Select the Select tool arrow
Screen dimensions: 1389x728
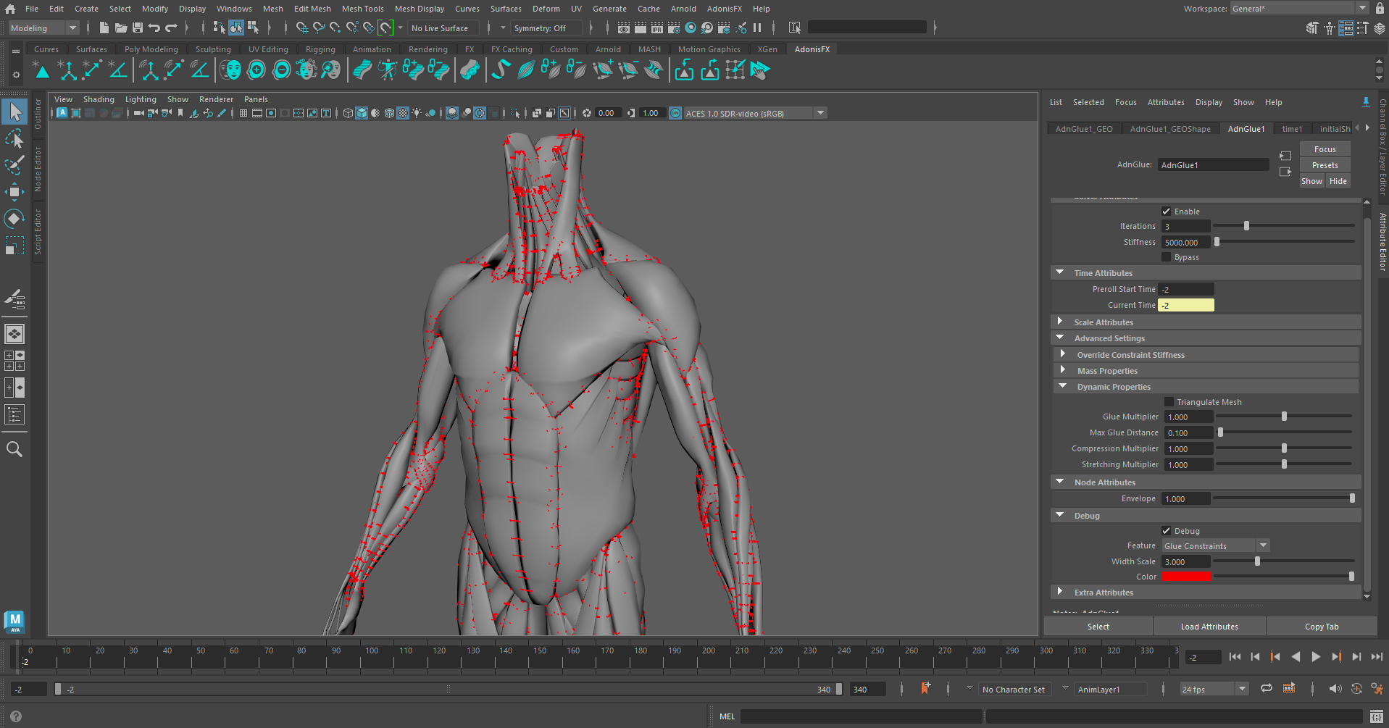tap(14, 112)
